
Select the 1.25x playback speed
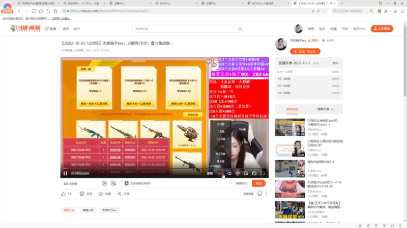pyautogui.click(x=221, y=139)
